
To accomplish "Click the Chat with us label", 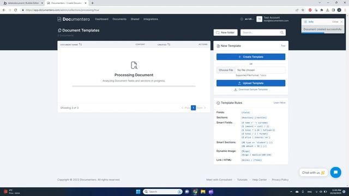I will 314,173.
